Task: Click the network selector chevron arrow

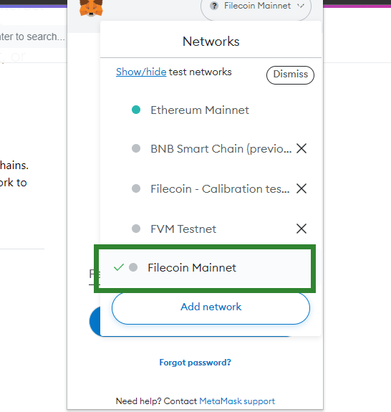Action: click(301, 6)
